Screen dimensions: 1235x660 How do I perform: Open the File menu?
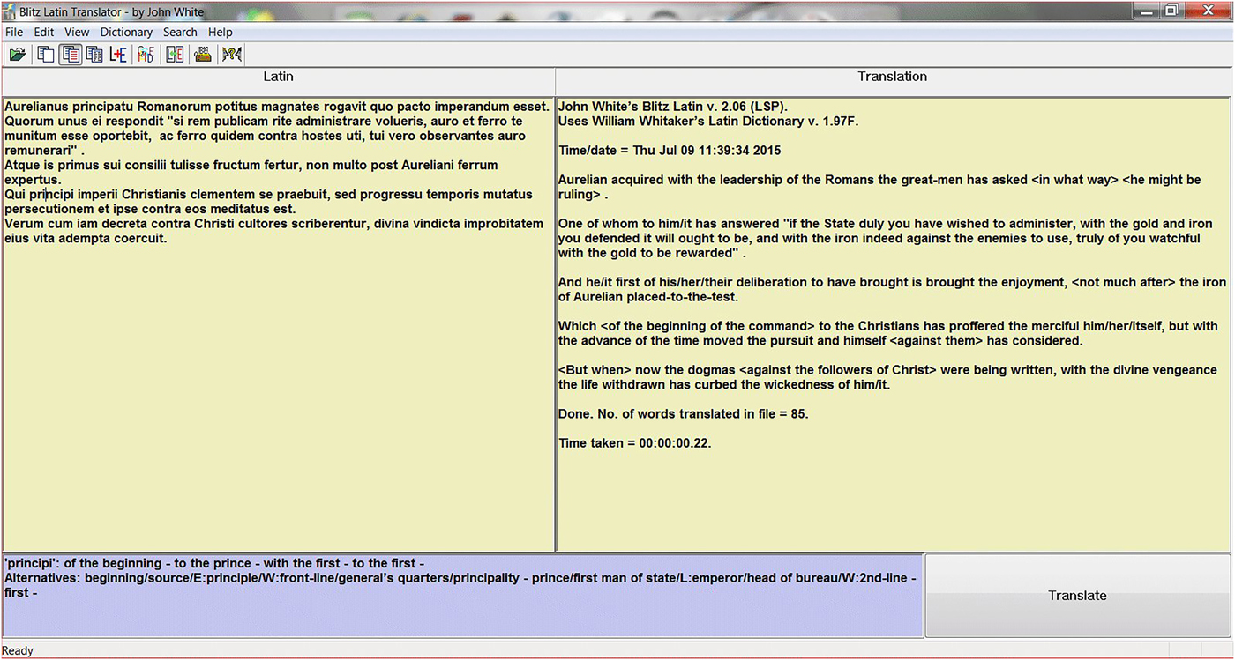click(14, 32)
